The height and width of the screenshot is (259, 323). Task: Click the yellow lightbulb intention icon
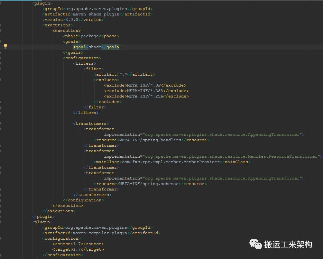pos(5,46)
